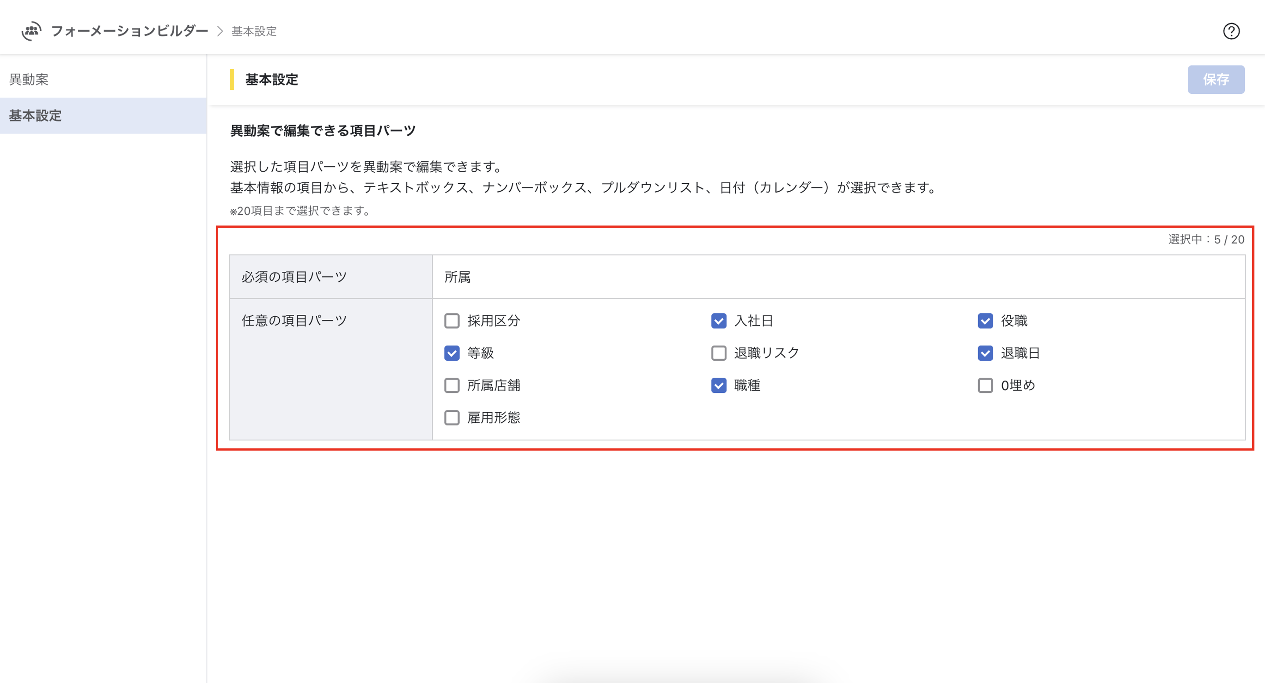Enable the 退職リスク checkbox
The image size is (1265, 688).
[718, 353]
